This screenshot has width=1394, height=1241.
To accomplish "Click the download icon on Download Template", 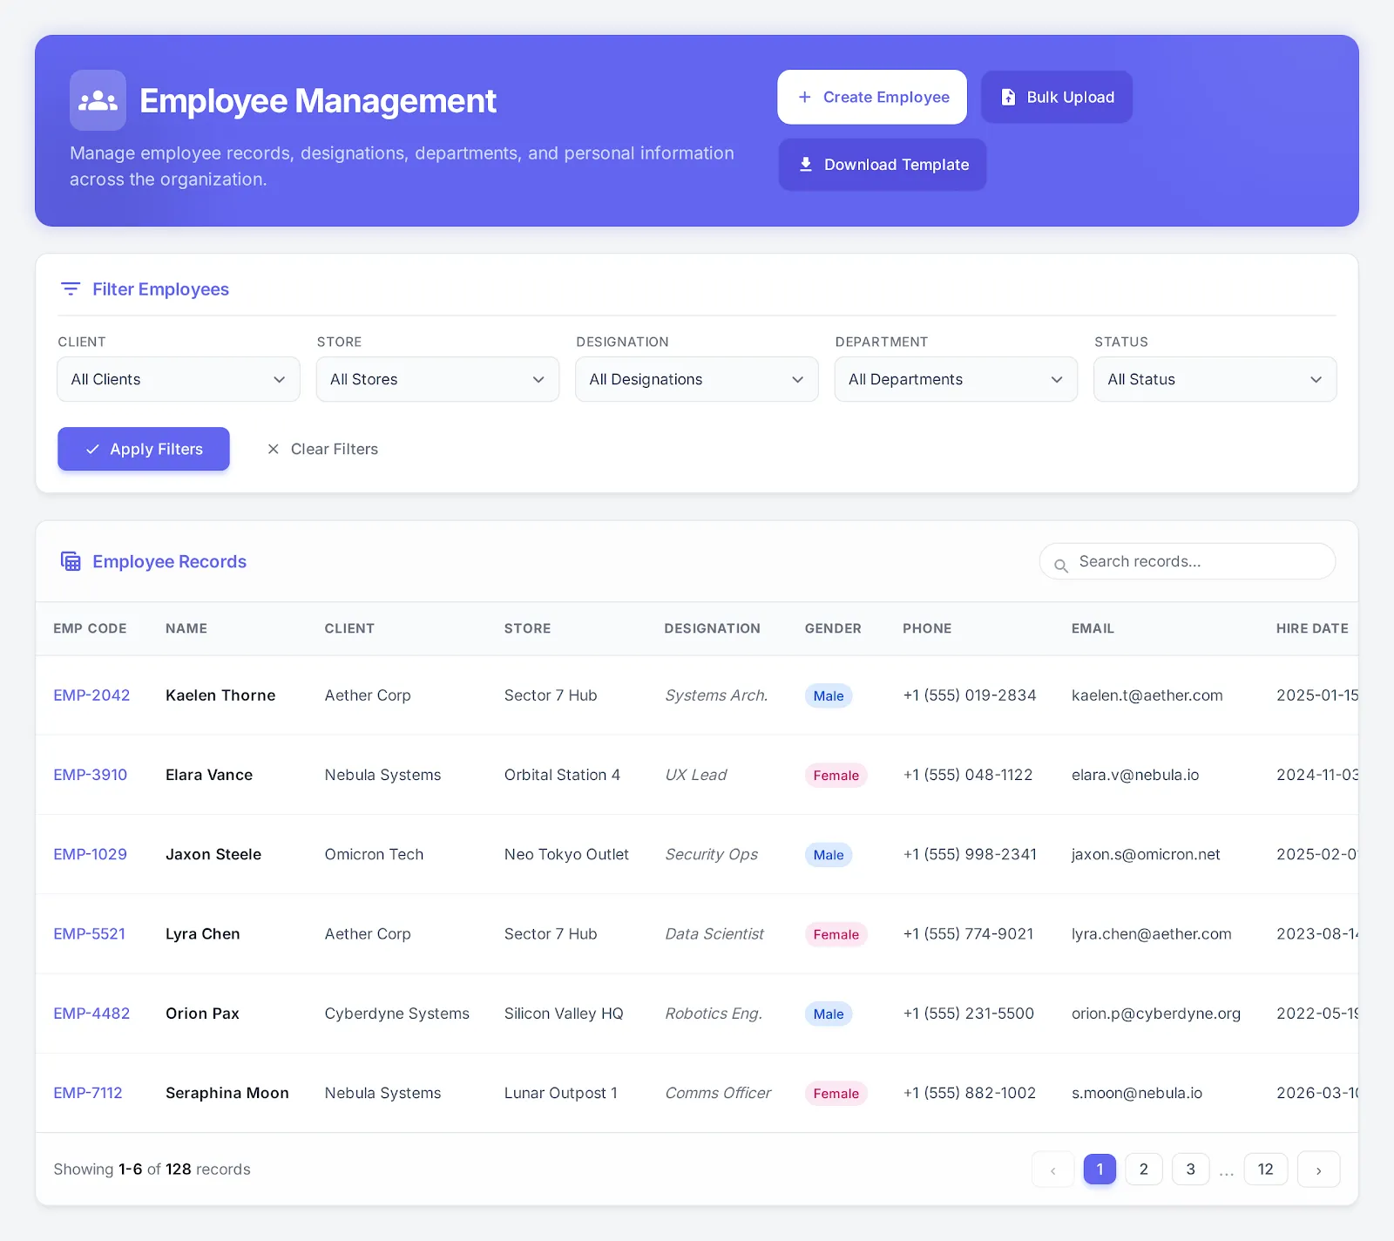I will (806, 164).
